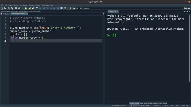Open a file using the folder icon
Image resolution: width=191 pixels, height=107 pixels.
click(5, 8)
